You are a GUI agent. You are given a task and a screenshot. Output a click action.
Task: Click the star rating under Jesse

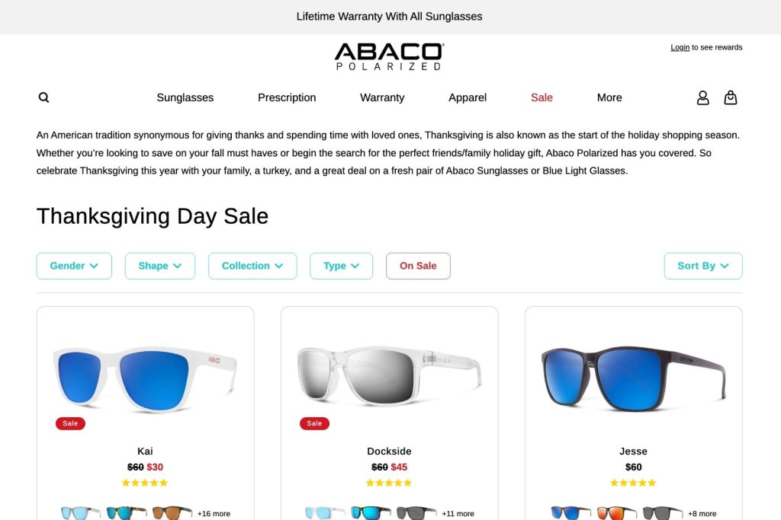point(633,482)
